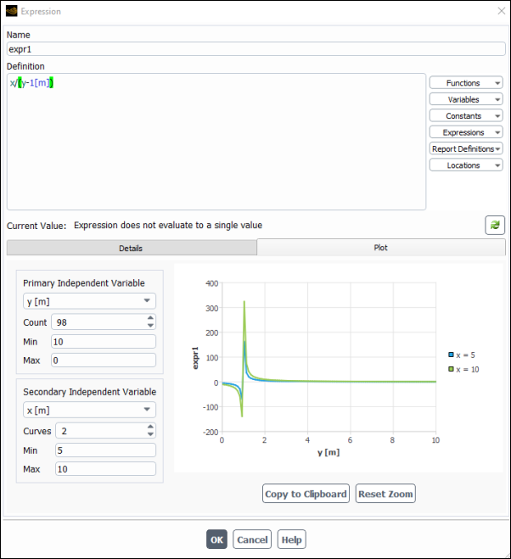Open the Report Definitions dropdown
511x559 pixels.
click(x=466, y=148)
